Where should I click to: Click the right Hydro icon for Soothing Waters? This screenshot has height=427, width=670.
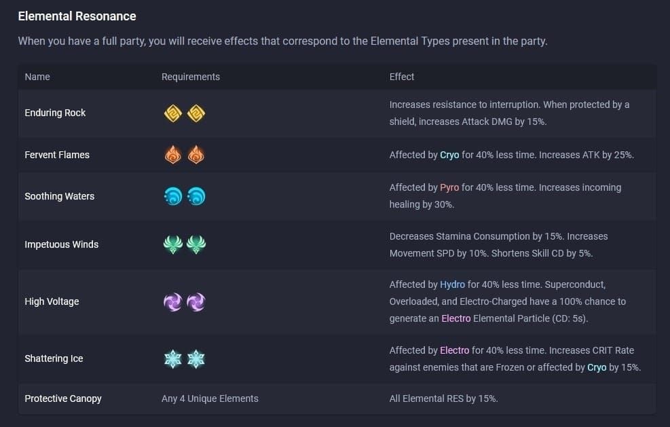(x=196, y=196)
